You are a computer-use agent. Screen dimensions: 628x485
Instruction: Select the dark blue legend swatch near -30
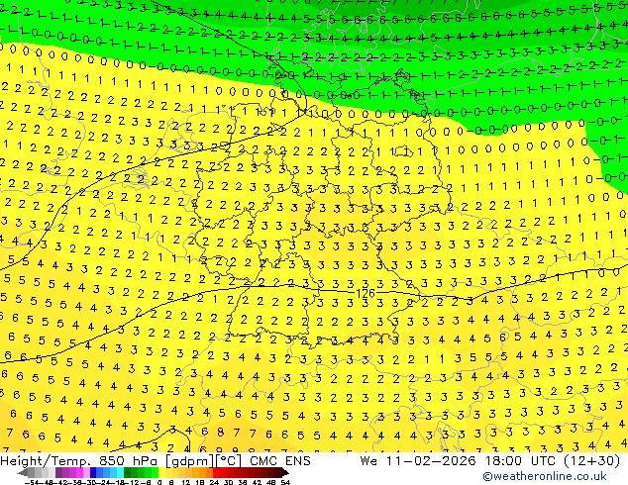point(93,472)
